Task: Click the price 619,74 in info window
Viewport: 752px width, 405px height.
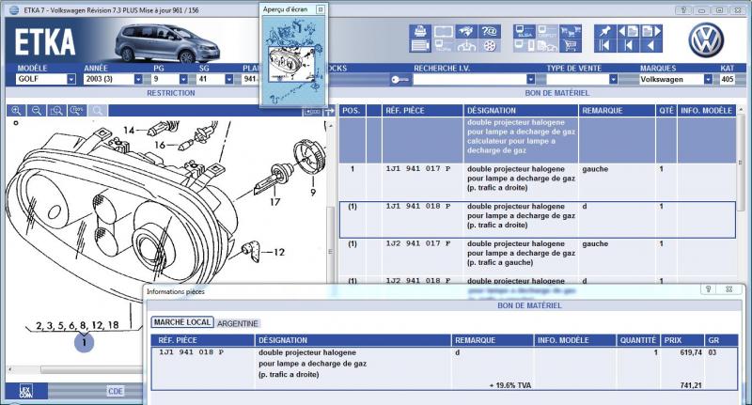Action: [691, 352]
